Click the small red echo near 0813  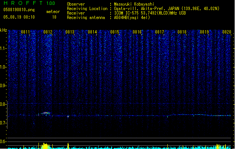tap(68, 117)
